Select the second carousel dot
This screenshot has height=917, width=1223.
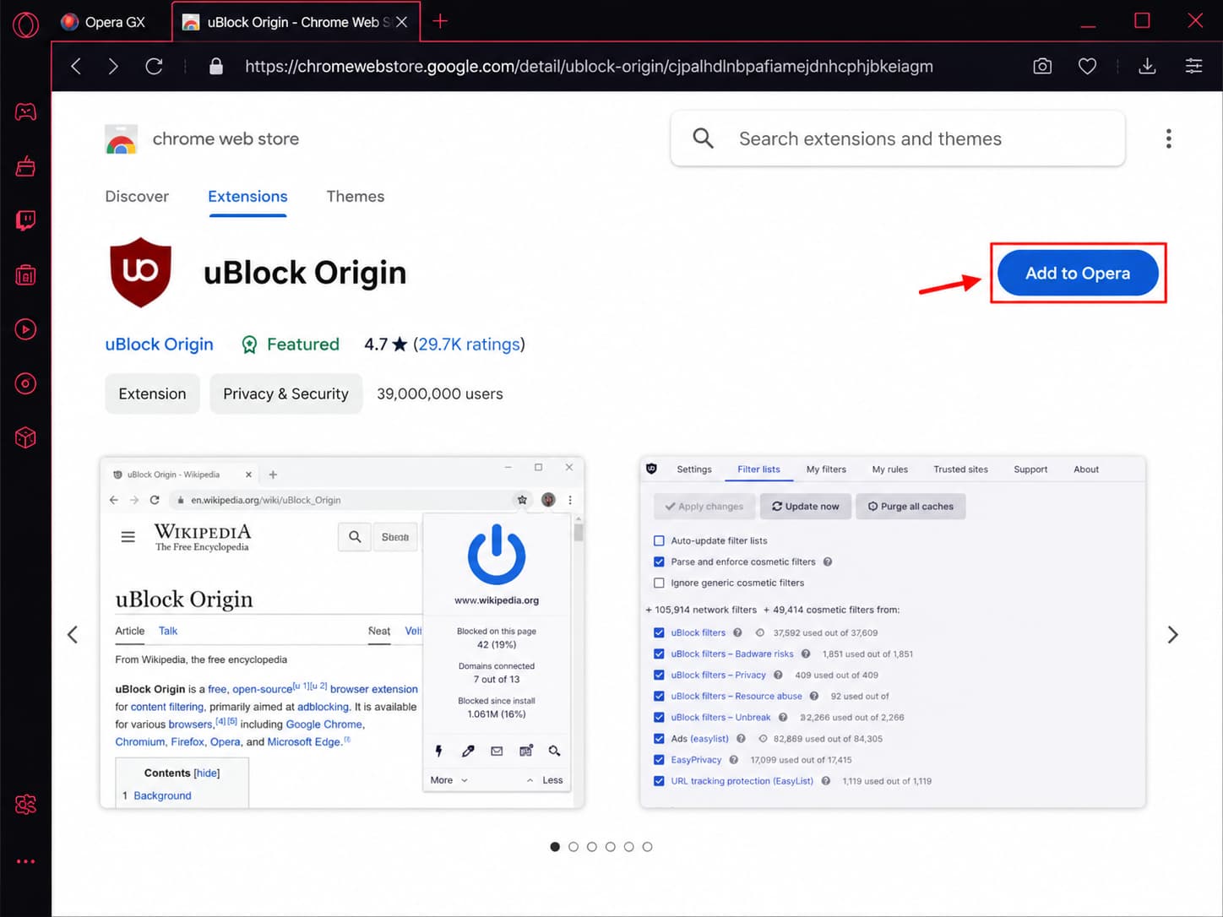pos(573,847)
